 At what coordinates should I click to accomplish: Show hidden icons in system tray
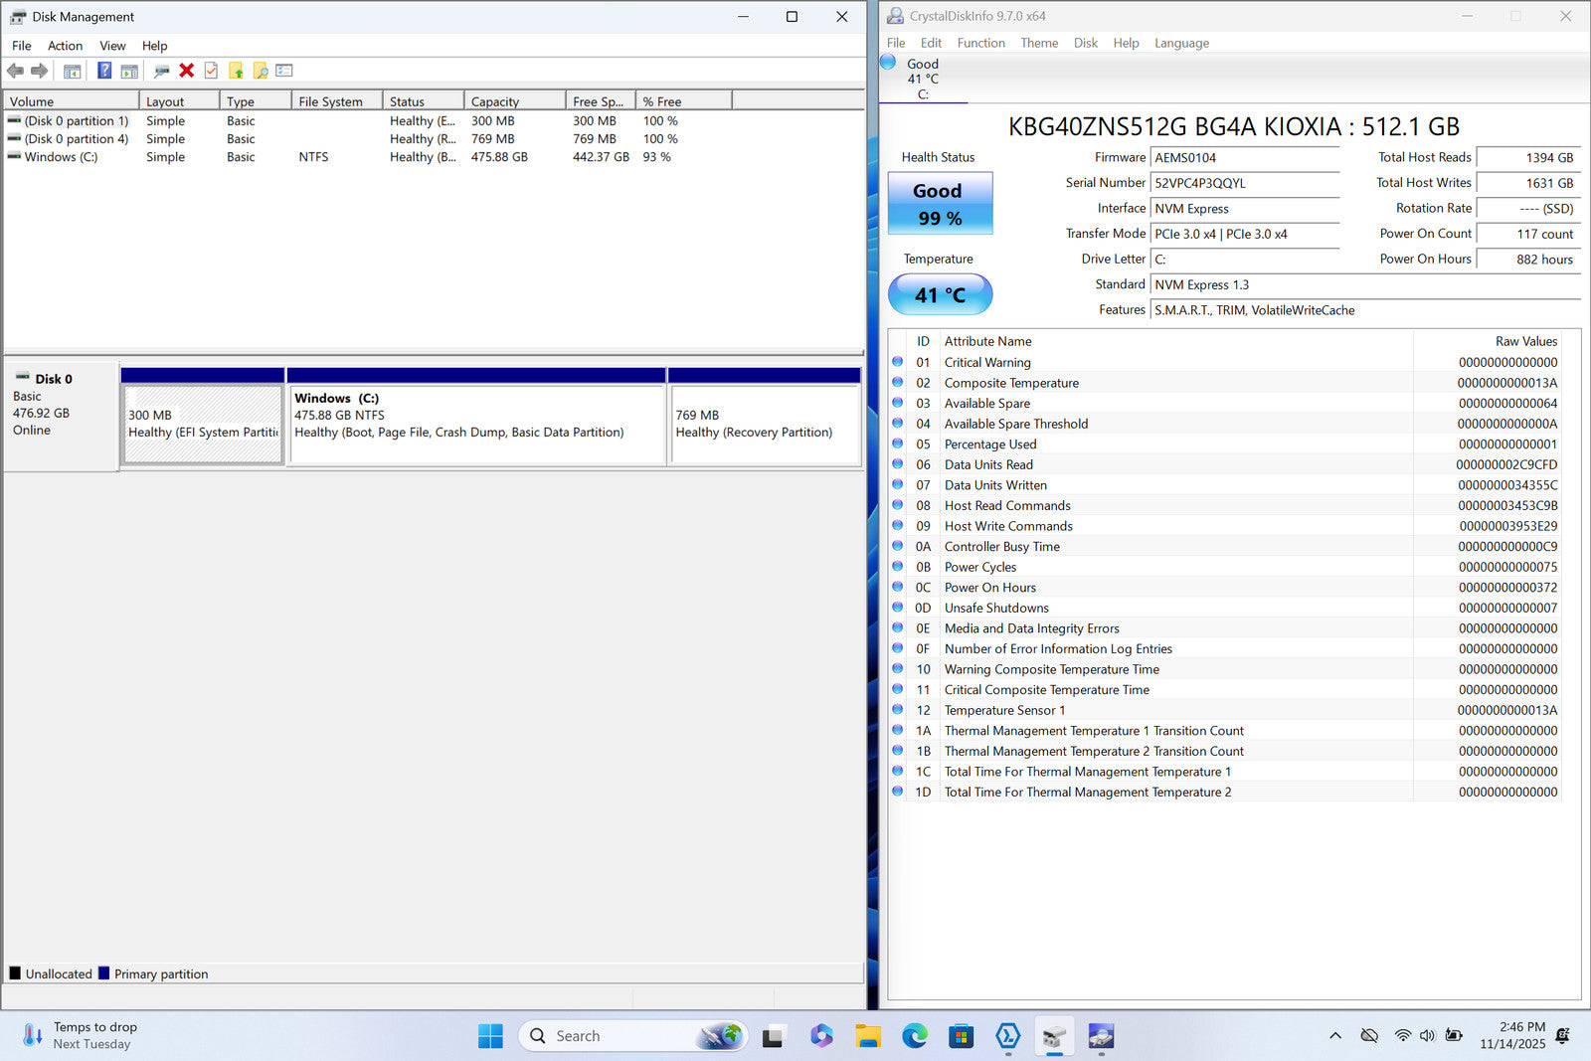tap(1334, 1036)
